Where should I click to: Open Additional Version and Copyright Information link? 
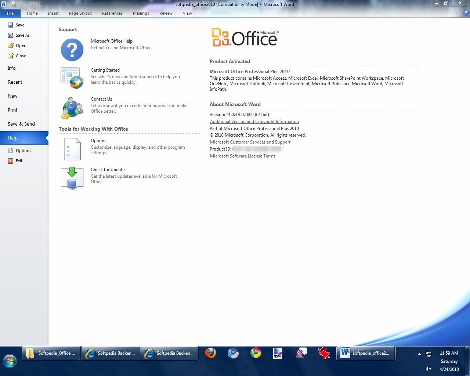pos(254,122)
